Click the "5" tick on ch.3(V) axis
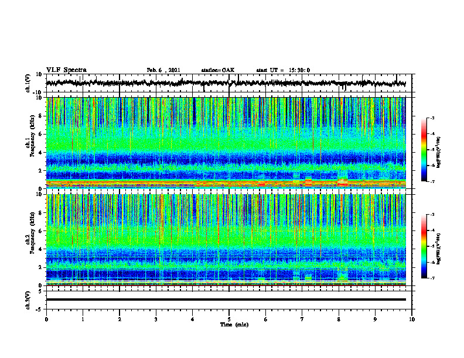Screen dimensions: 464x358 pos(41,291)
